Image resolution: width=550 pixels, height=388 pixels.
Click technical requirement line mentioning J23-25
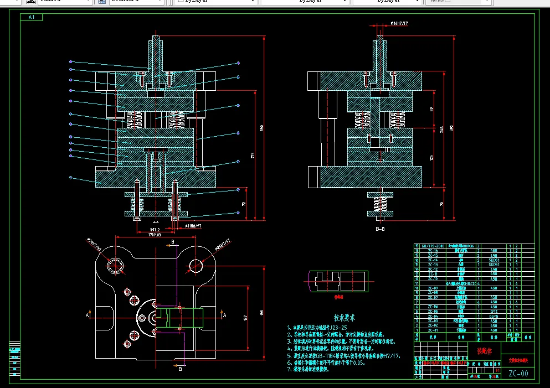tap(317, 328)
